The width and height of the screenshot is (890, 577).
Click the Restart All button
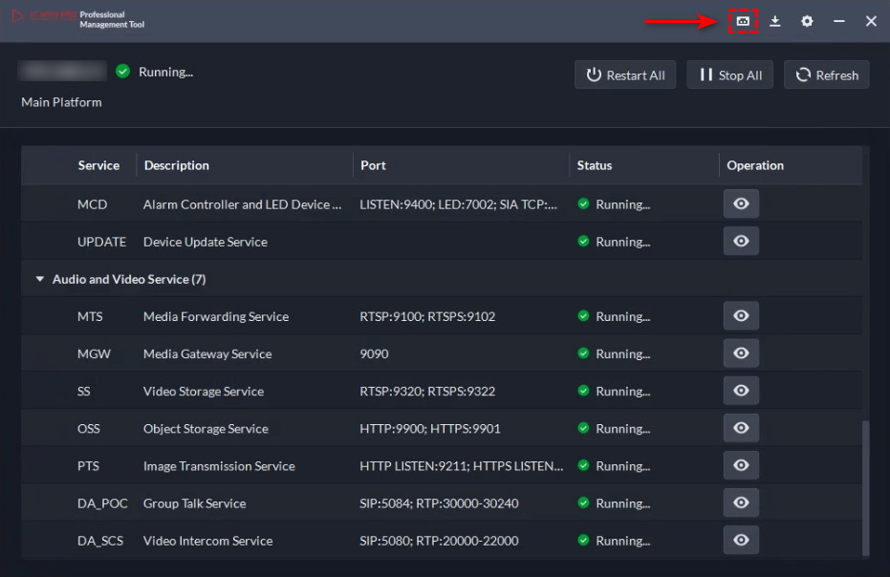point(625,75)
